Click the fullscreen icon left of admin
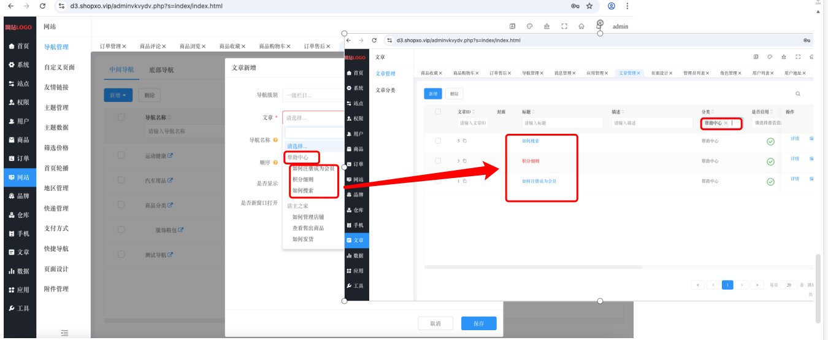Viewport: 828px width, 340px height. (564, 26)
